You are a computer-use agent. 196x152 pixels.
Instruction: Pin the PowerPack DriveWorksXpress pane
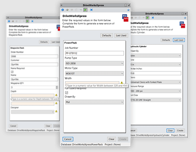pos(129,5)
